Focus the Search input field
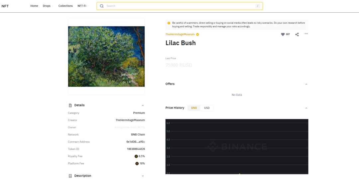Screen dimensions: 359x181 tap(180, 6)
